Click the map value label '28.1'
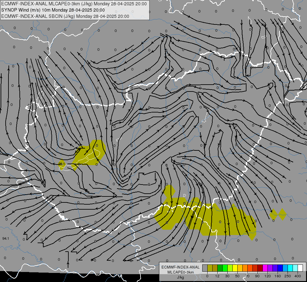 tap(62, 164)
